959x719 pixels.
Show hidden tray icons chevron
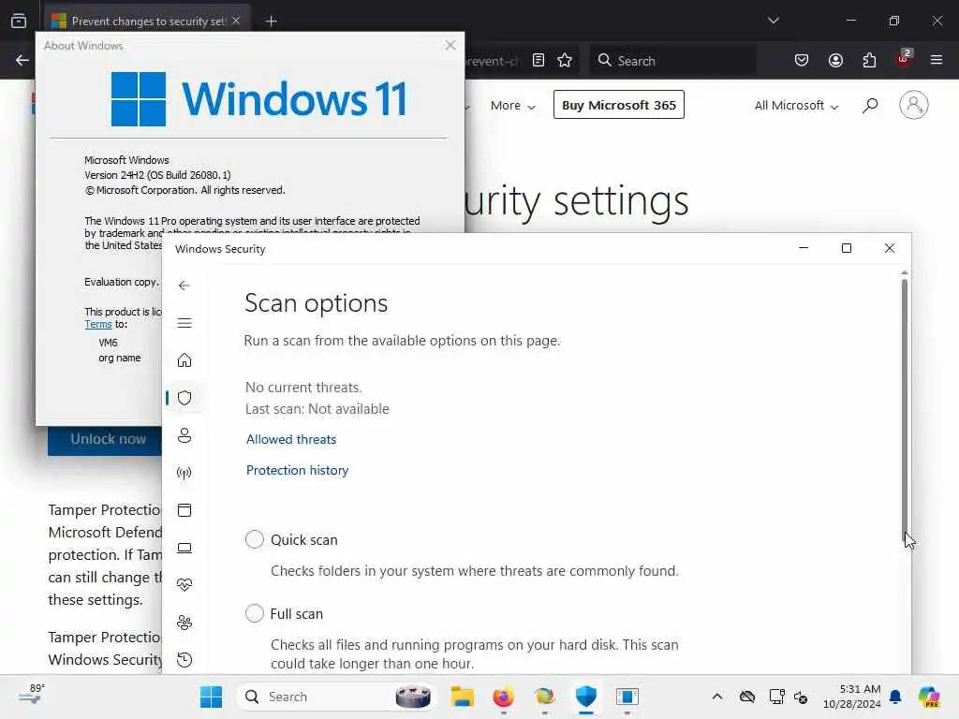point(716,697)
